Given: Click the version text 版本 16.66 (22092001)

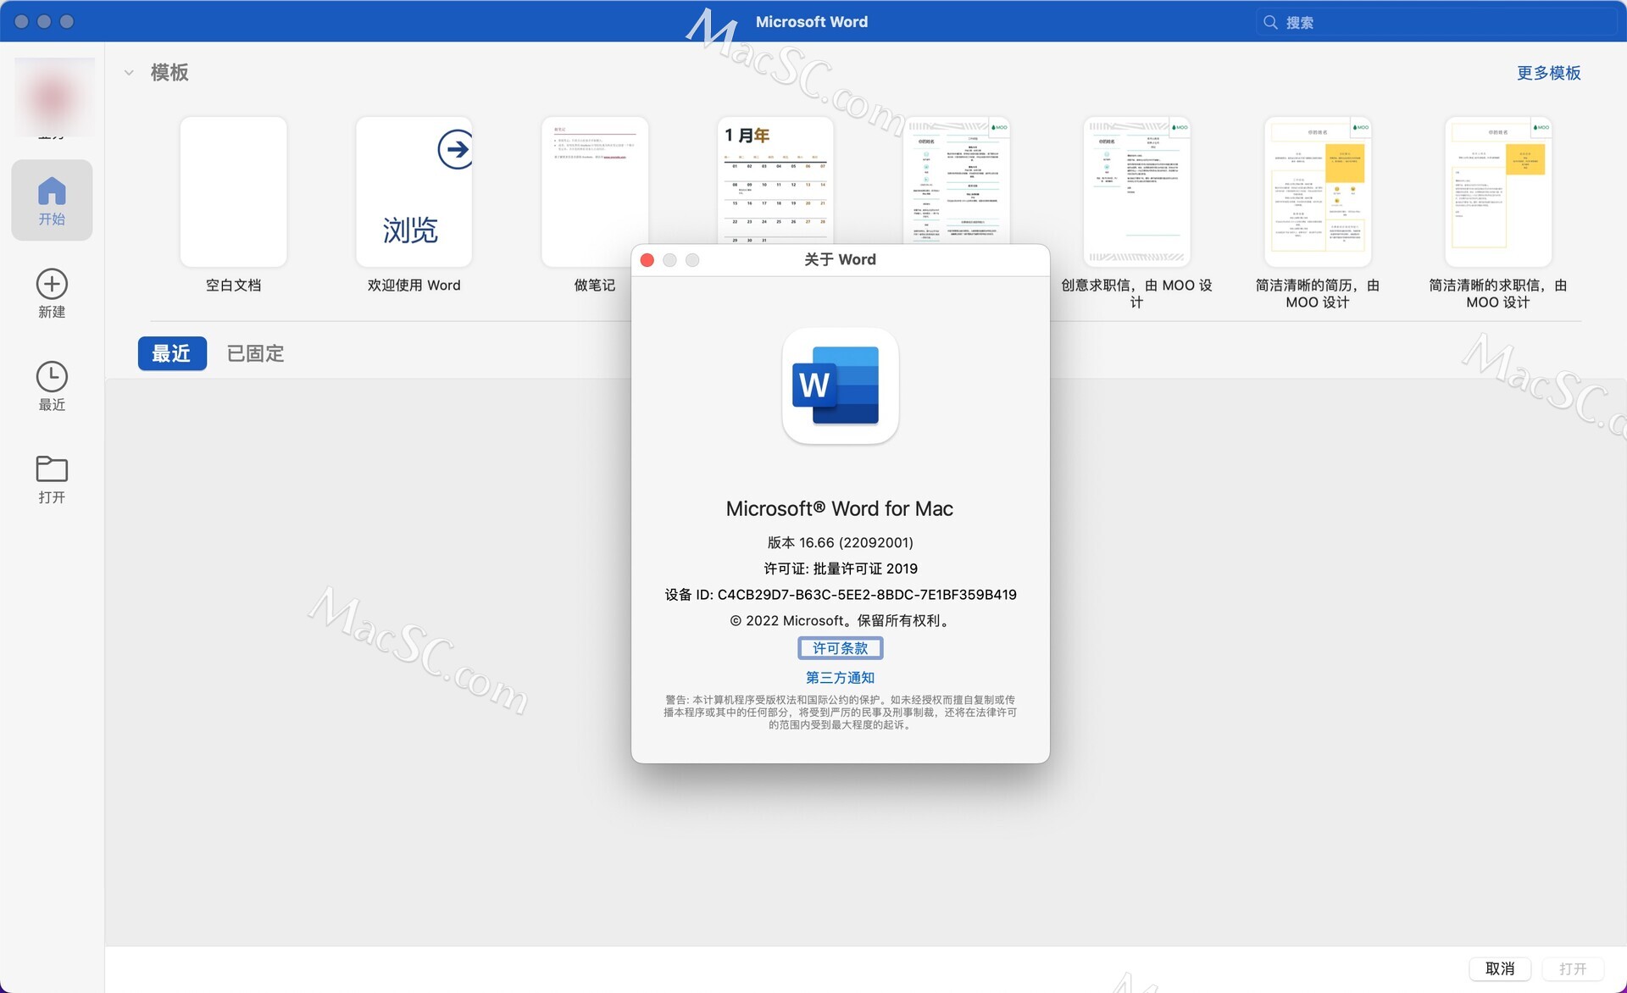Looking at the screenshot, I should (x=840, y=542).
